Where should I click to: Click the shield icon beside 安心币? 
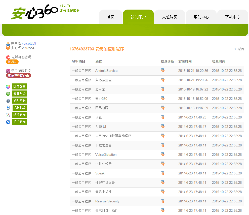click(8, 48)
